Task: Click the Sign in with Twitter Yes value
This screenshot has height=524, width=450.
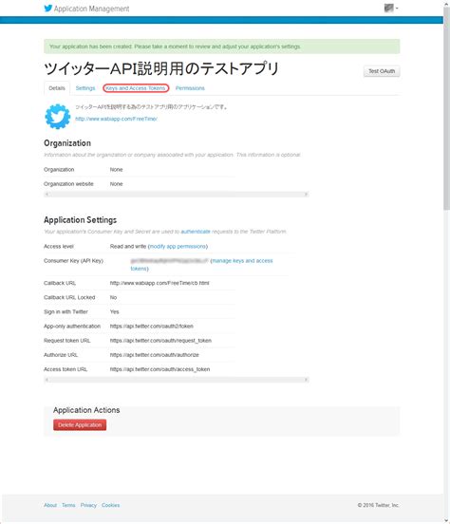Action: coord(114,311)
